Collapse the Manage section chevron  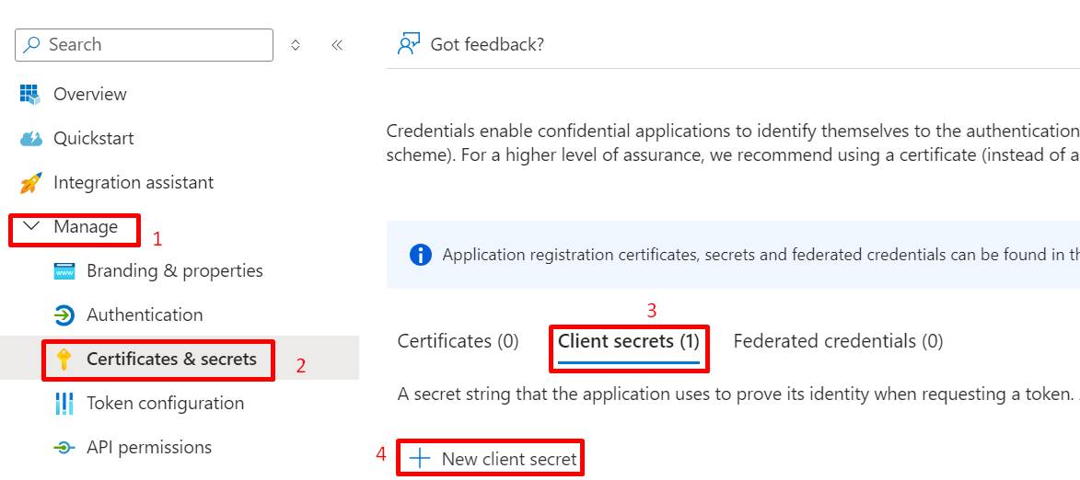pyautogui.click(x=31, y=226)
